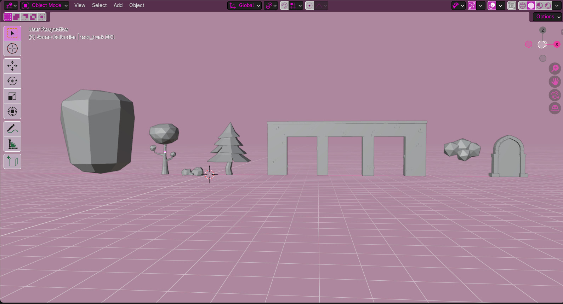The height and width of the screenshot is (304, 563).
Task: Click the Z axis on navigation gizmo
Action: 543,30
